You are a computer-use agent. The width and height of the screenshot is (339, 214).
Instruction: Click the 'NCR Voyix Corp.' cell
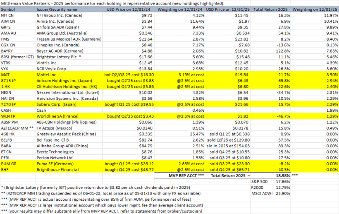click(69, 69)
